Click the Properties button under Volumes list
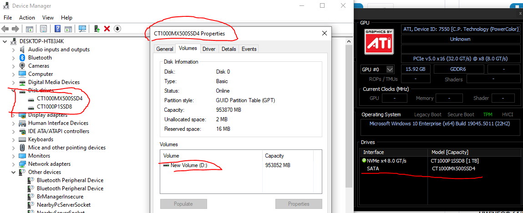Viewport: 523px width, 213px height. coord(299,203)
